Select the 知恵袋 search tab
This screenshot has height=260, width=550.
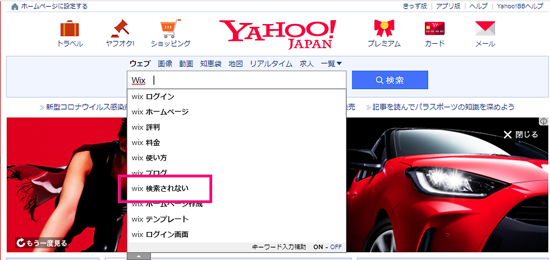(x=211, y=64)
